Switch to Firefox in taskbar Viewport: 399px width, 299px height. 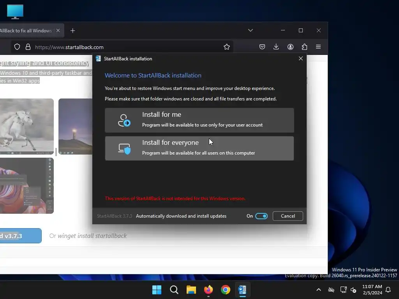coord(208,290)
